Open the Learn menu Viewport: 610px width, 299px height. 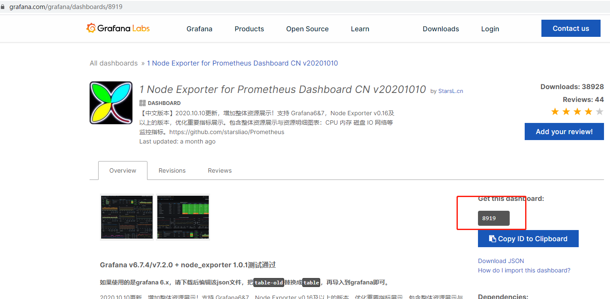pos(360,29)
